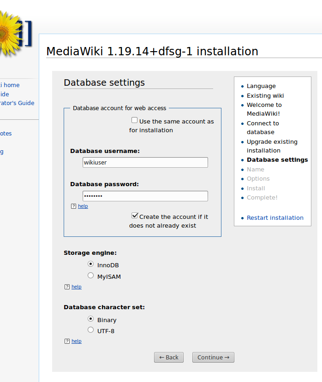Open Storage engine help link
322x382 pixels.
(x=77, y=287)
